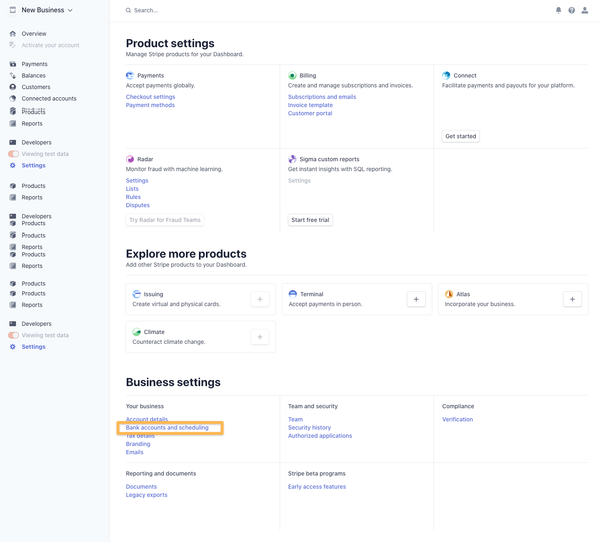Click the sidebar Payments wallet icon
Screen dimensions: 600x542
(x=13, y=64)
